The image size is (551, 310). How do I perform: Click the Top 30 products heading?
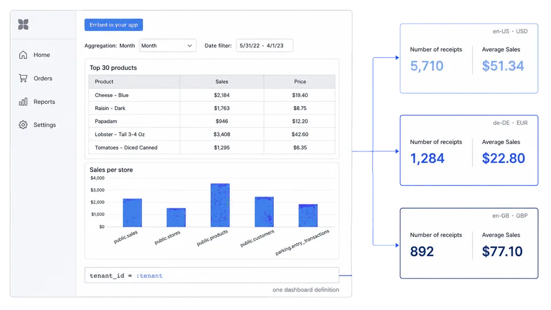pyautogui.click(x=113, y=68)
